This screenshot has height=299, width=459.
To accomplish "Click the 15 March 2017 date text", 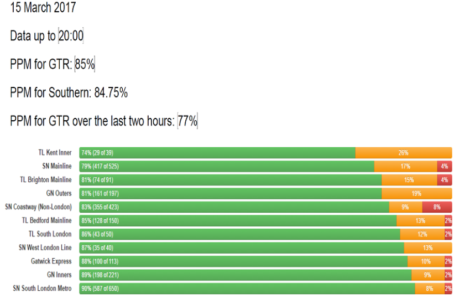I will pyautogui.click(x=43, y=8).
